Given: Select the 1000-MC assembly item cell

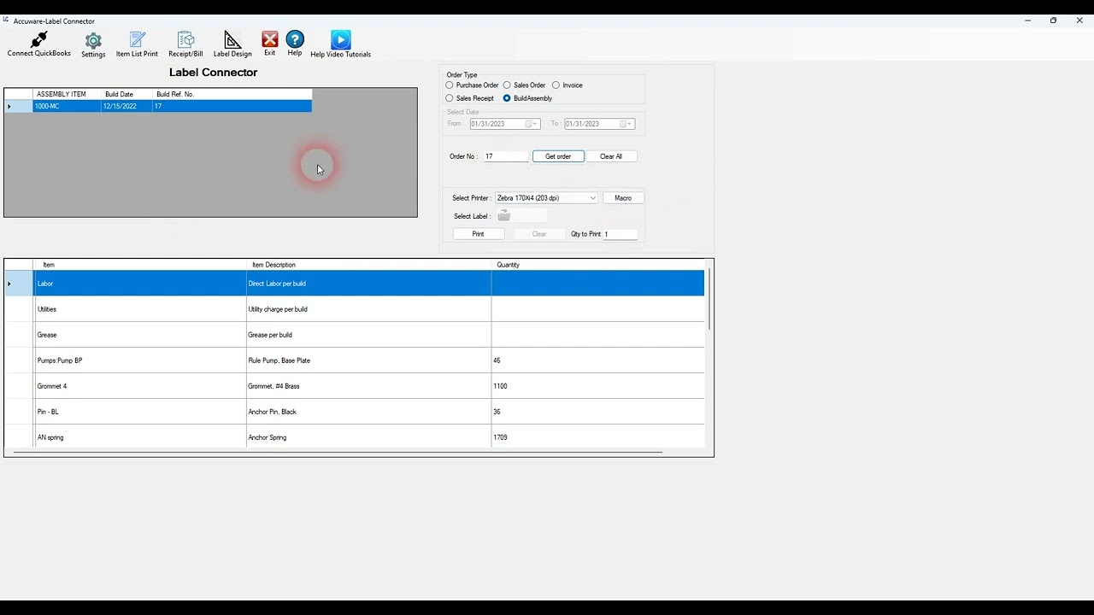Looking at the screenshot, I should [67, 107].
